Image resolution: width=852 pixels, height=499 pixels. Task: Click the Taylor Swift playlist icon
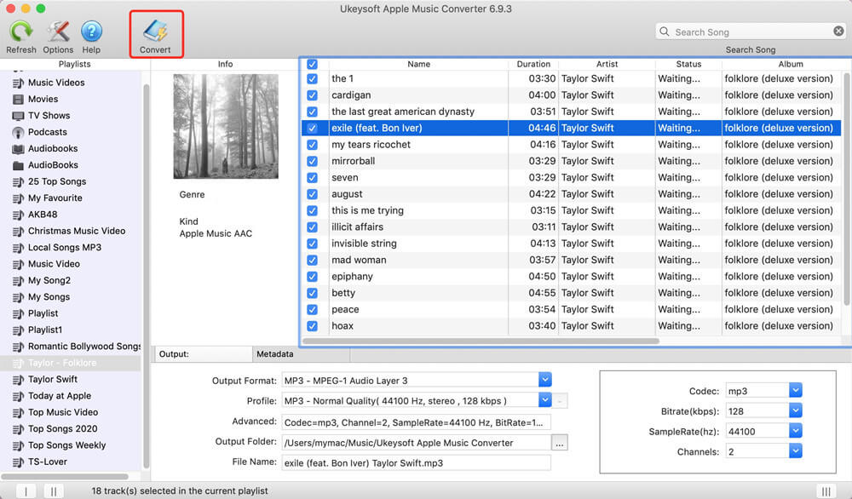coord(18,380)
